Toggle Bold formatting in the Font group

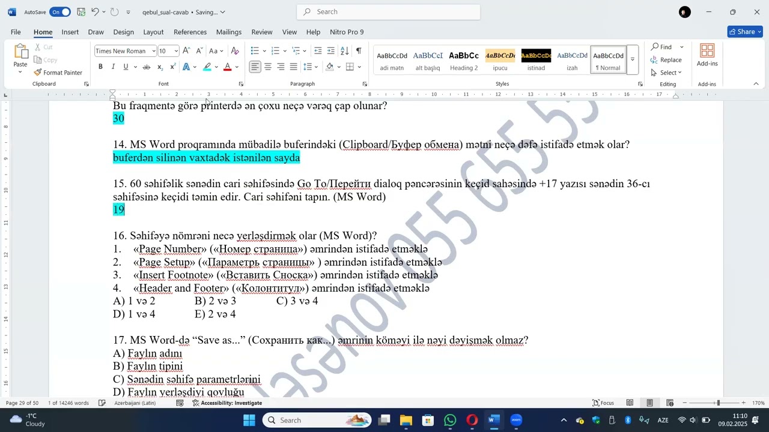(x=100, y=67)
